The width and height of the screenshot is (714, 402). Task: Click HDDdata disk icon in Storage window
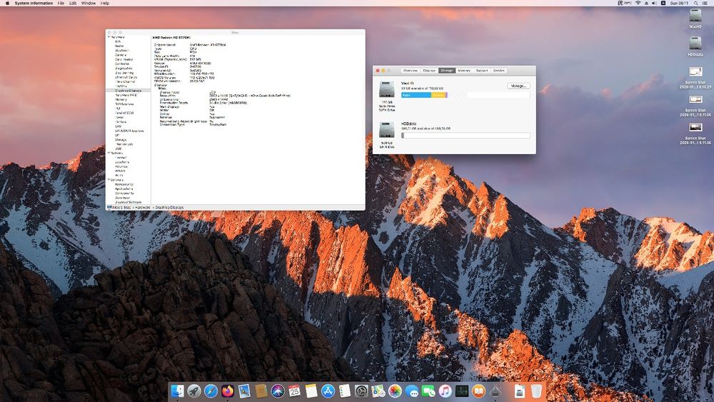386,130
